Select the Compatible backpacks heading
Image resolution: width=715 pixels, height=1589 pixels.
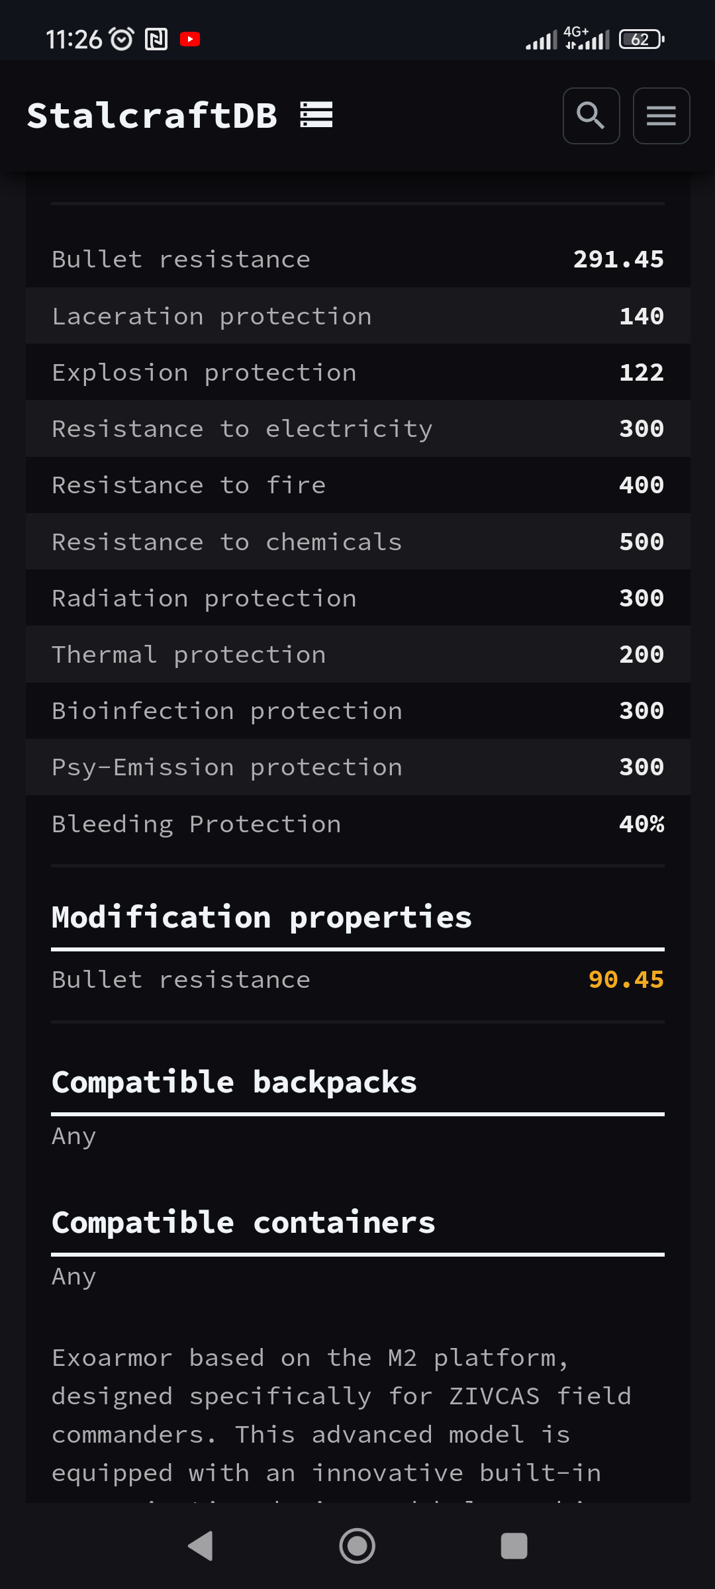(x=234, y=1083)
